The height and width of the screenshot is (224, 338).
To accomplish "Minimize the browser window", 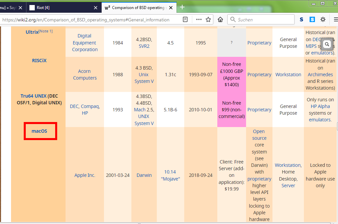I will (314, 4).
